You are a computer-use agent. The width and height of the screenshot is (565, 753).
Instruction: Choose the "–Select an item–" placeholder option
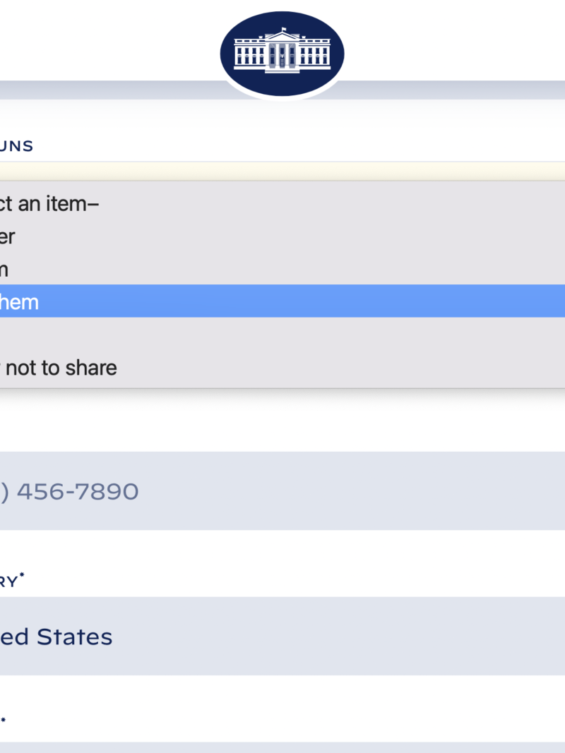49,204
